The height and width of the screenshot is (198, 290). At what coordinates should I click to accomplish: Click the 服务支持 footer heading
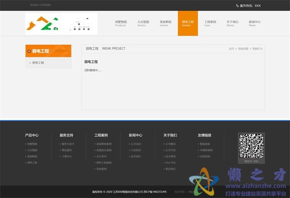pos(67,135)
